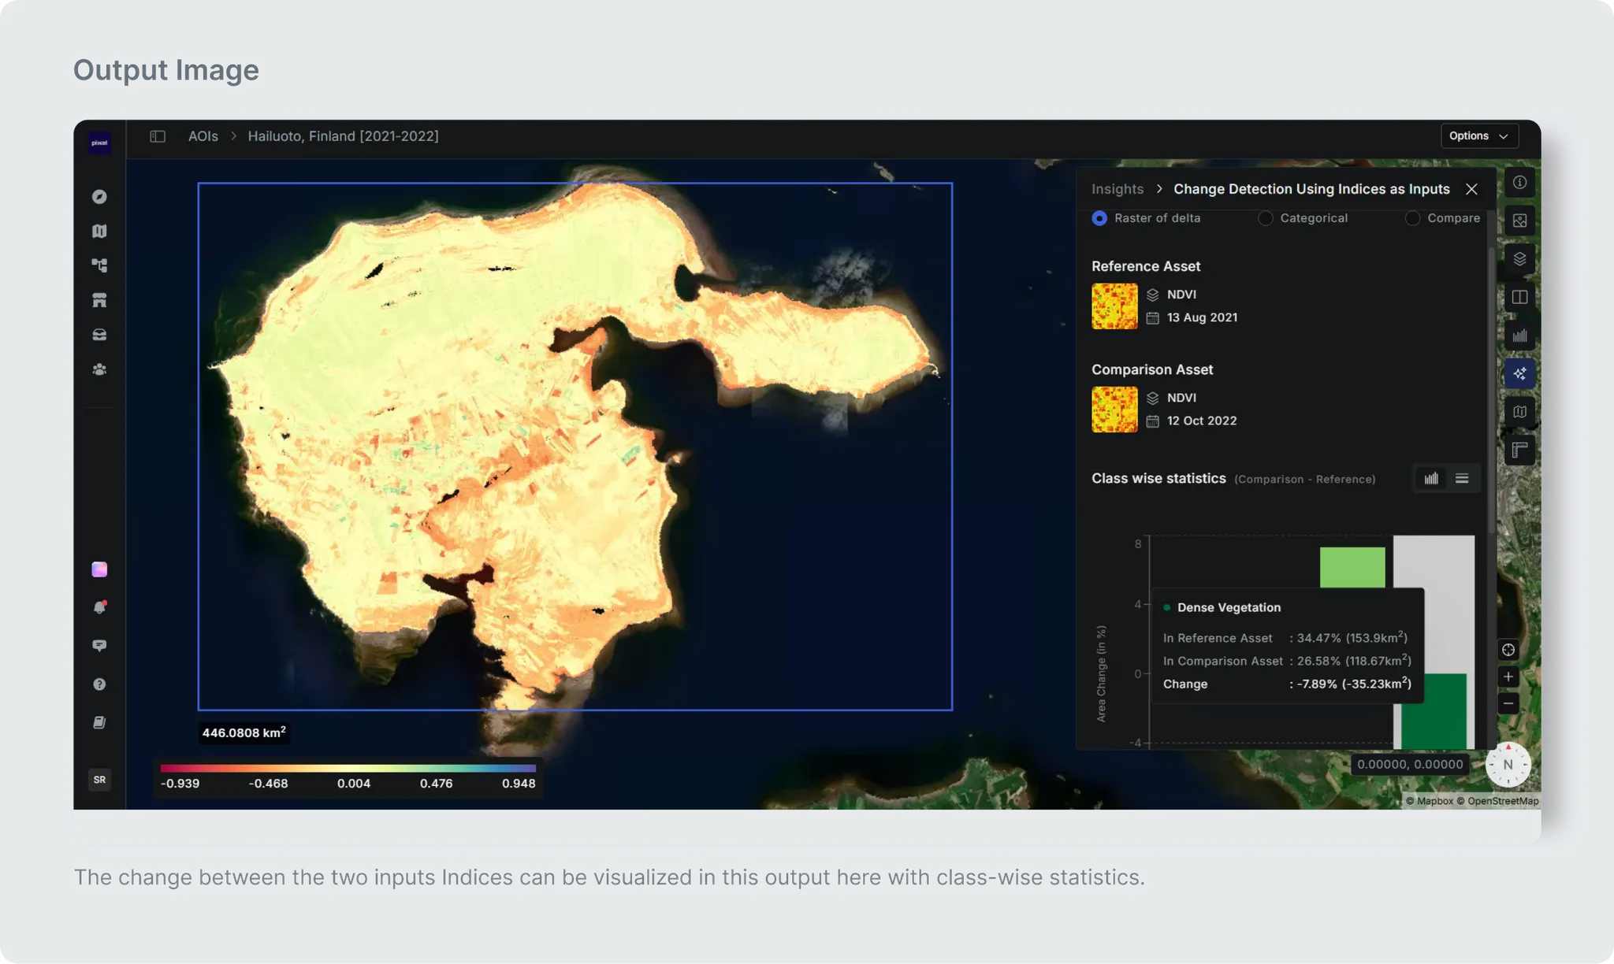The height and width of the screenshot is (964, 1614).
Task: Click the insights panel vertical scrollbar
Action: (1491, 392)
